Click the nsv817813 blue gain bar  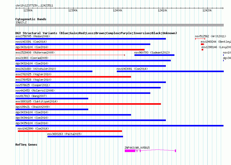pos(52,99)
